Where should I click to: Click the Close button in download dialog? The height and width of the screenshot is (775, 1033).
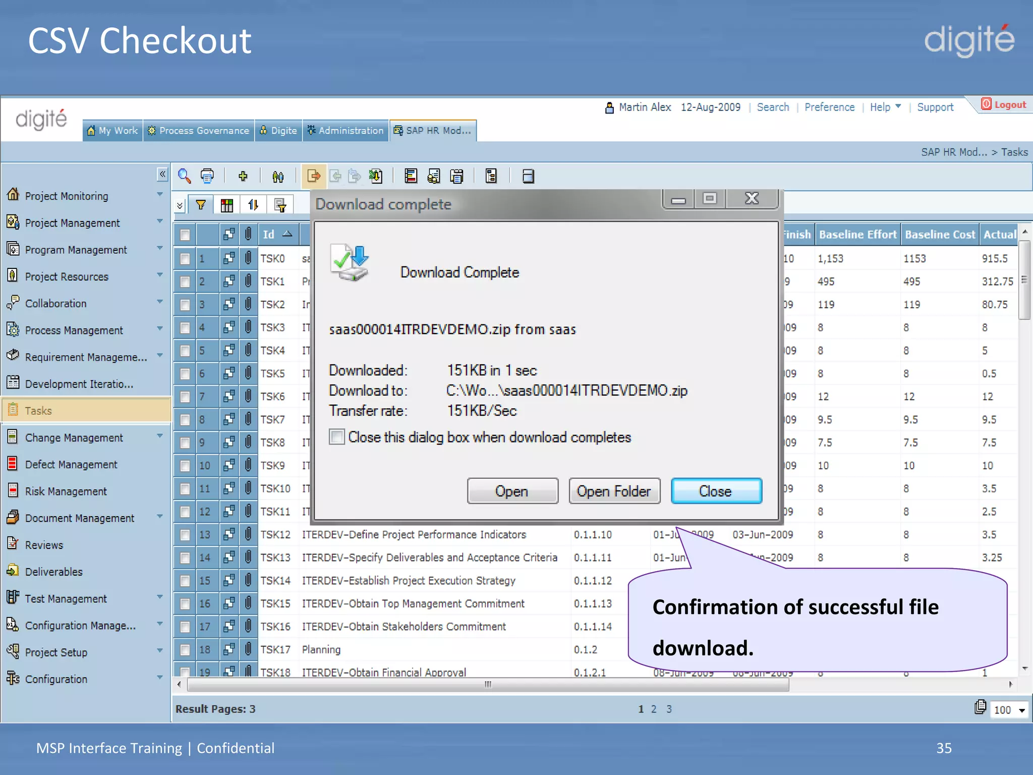click(716, 491)
